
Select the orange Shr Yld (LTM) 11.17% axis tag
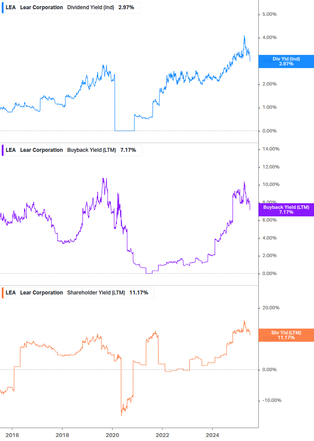pos(286,335)
